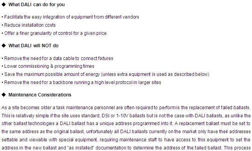Click the diamond bullet beside Maintenance Considerations
Screen dimensions: 252x151
tap(3, 94)
